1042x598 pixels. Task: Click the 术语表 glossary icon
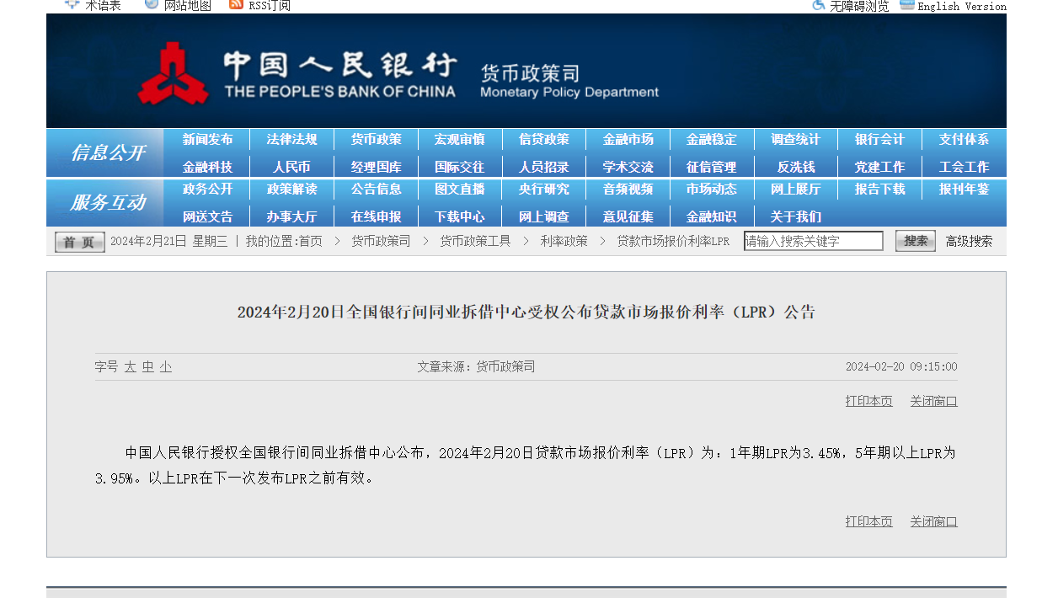[72, 4]
